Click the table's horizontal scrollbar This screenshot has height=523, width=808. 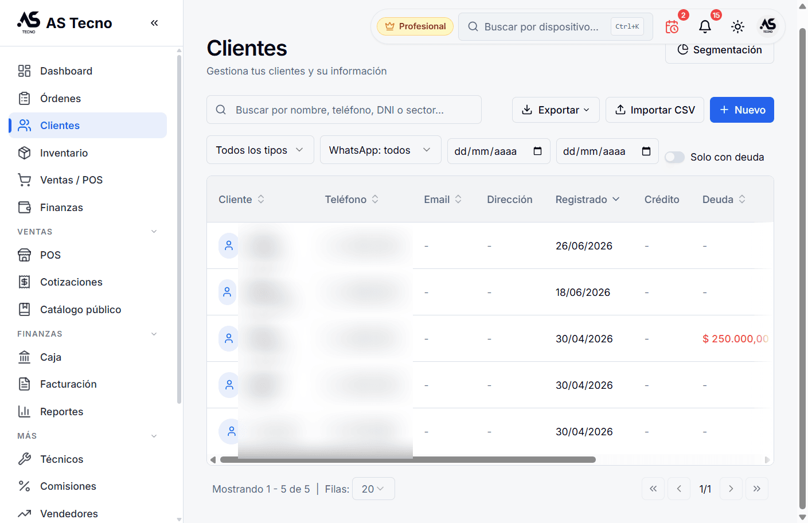click(x=408, y=459)
